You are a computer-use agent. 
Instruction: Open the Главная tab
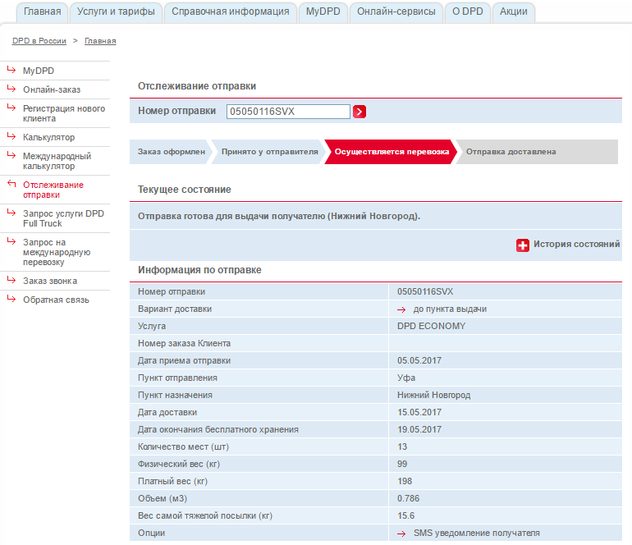tap(43, 11)
